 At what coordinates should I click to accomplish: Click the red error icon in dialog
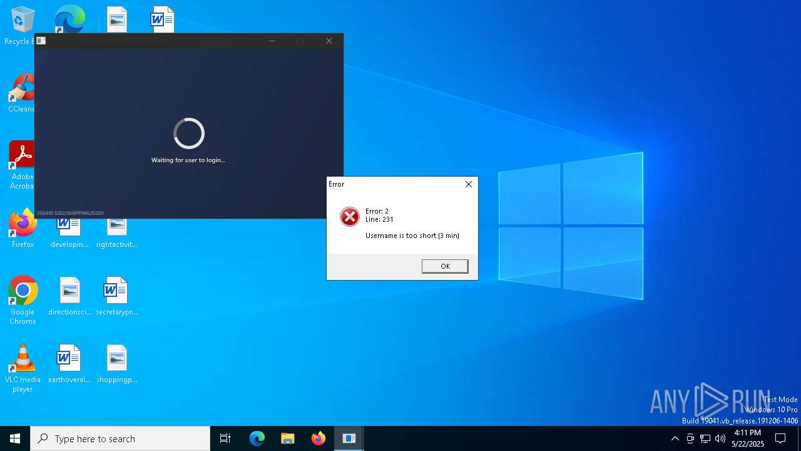(349, 217)
